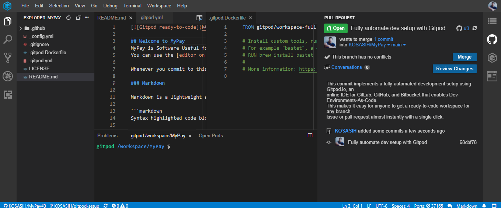Open the Go menu
The width and height of the screenshot is (501, 208).
point(94,6)
